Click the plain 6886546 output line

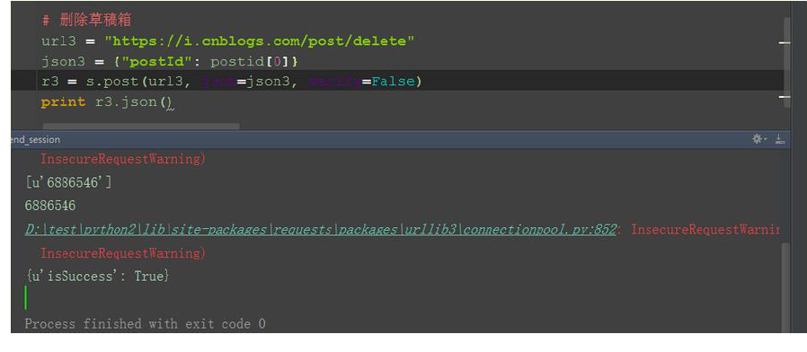50,206
